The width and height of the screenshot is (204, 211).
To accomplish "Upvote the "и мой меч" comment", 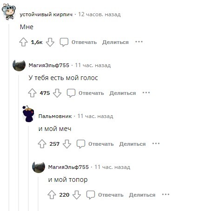I will [42, 144].
